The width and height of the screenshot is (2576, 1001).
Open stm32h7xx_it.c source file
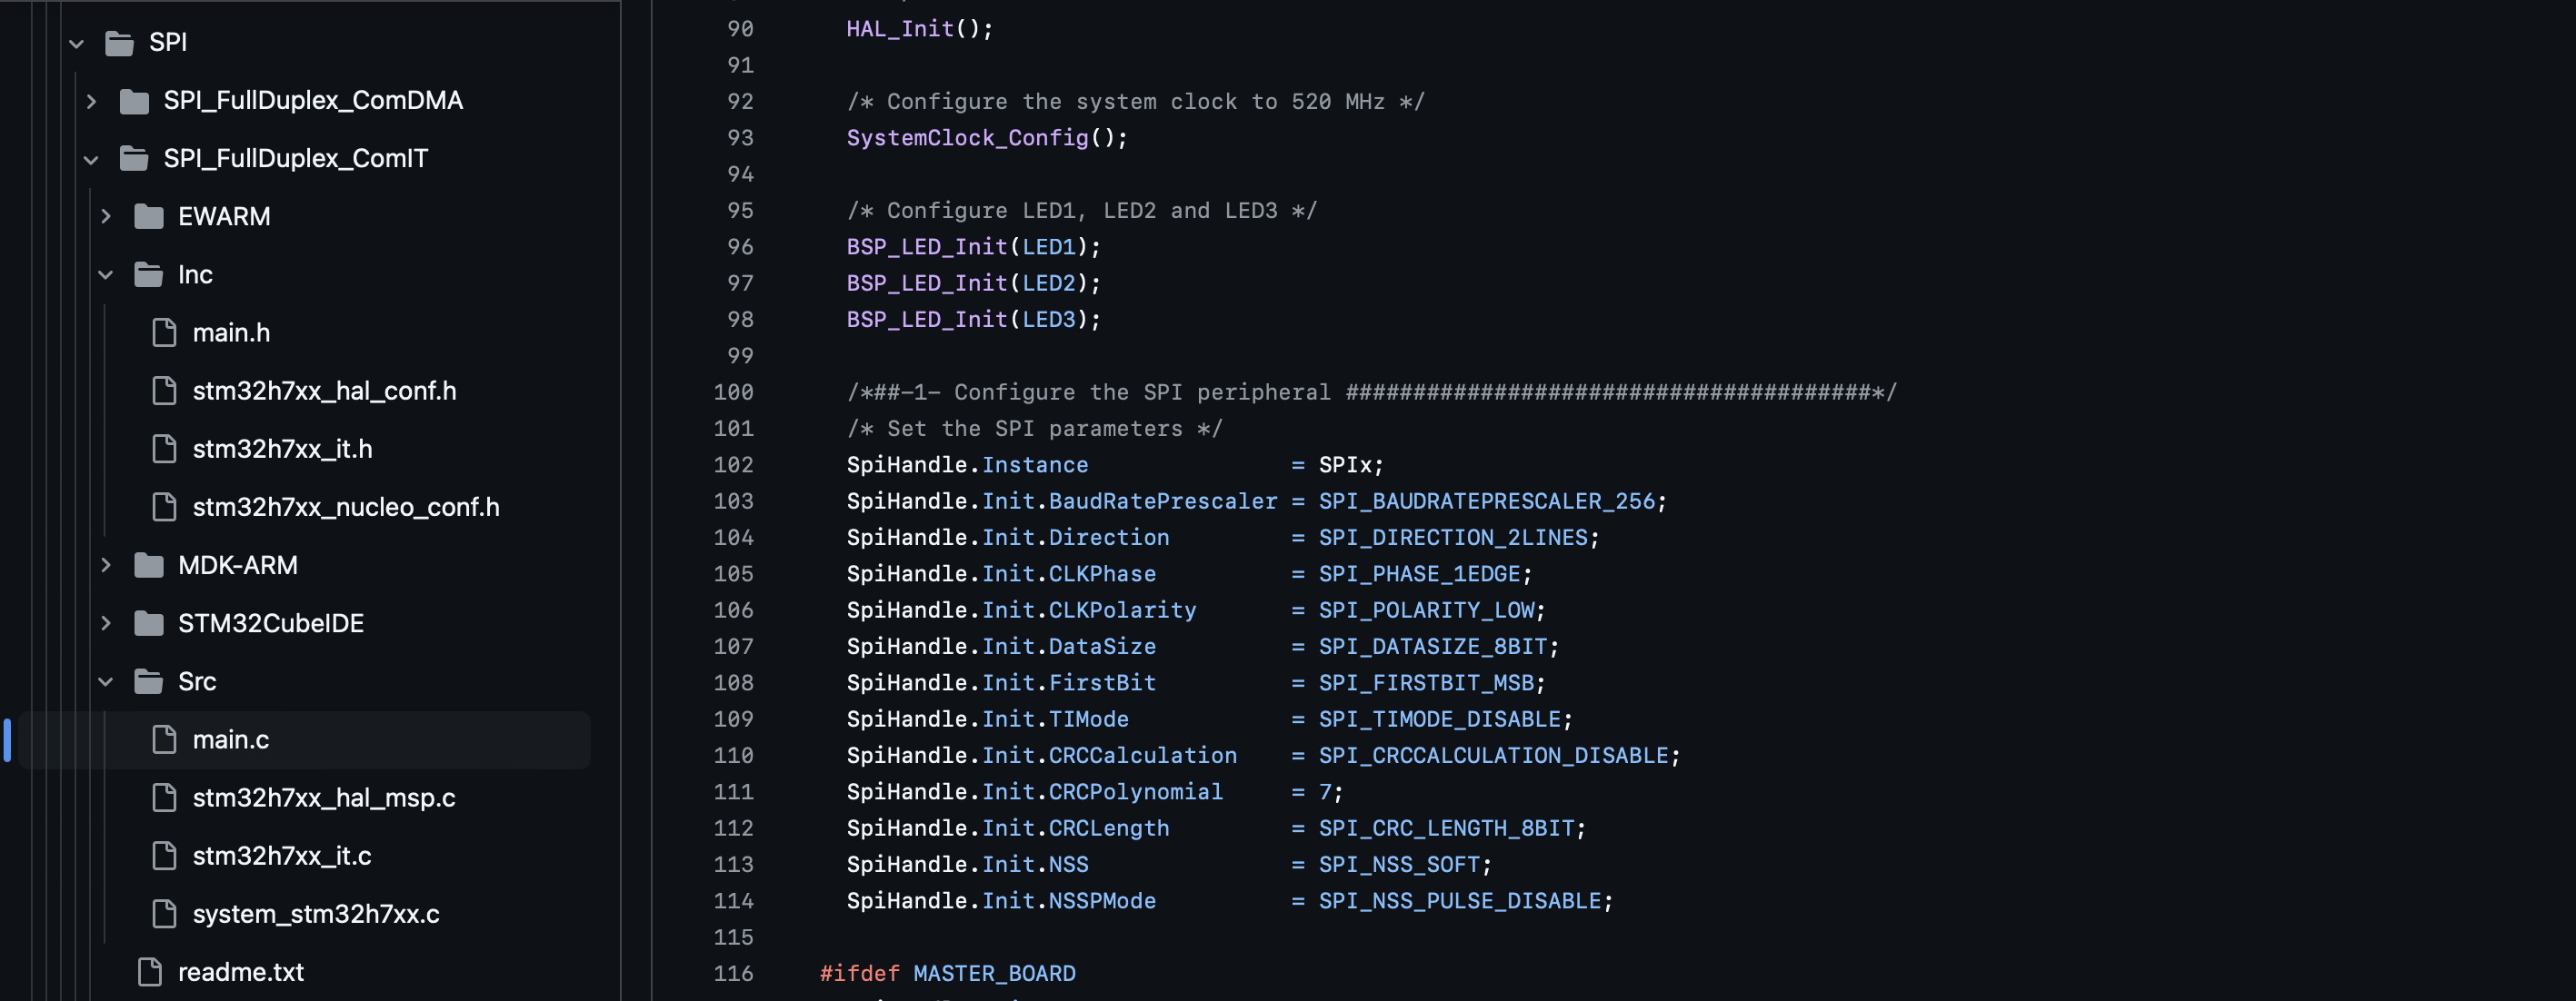(281, 857)
